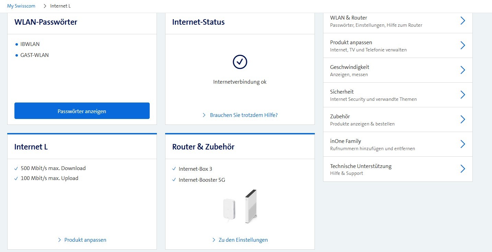Click the chevron before Produkt anpassen link
This screenshot has width=492, height=252.
[x=59, y=240]
